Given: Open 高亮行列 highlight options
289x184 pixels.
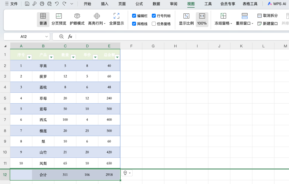Looking at the screenshot, I should tap(97, 19).
